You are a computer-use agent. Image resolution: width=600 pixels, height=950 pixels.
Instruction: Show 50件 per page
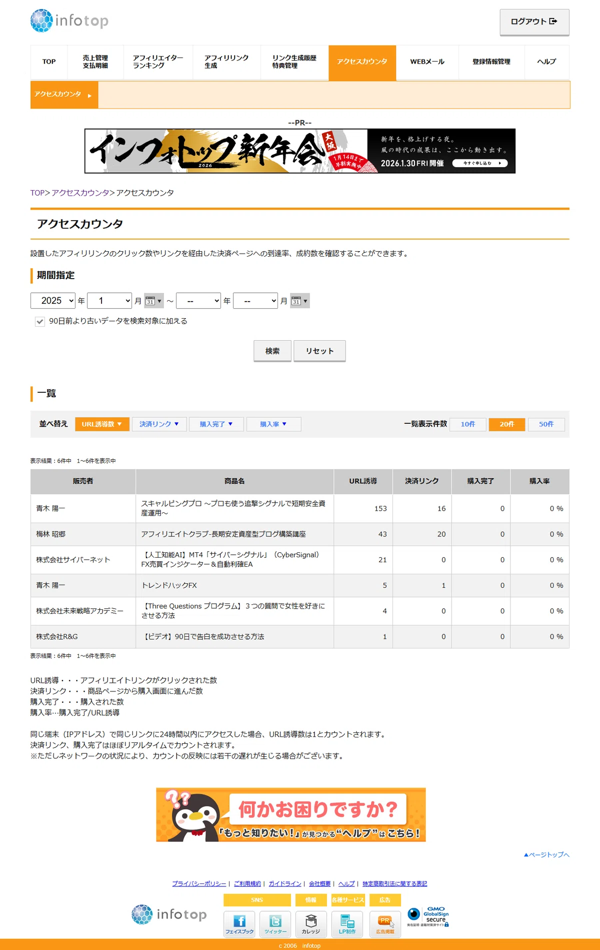click(x=546, y=424)
